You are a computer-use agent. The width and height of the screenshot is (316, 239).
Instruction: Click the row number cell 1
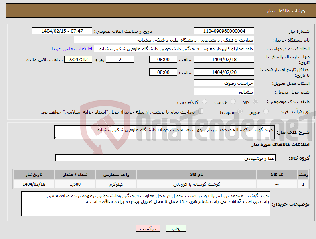[x=303, y=184]
